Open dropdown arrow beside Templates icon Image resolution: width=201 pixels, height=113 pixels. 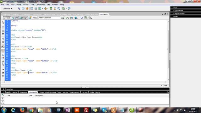tap(66, 9)
